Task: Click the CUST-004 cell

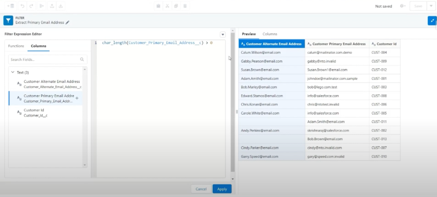Action: 385,52
